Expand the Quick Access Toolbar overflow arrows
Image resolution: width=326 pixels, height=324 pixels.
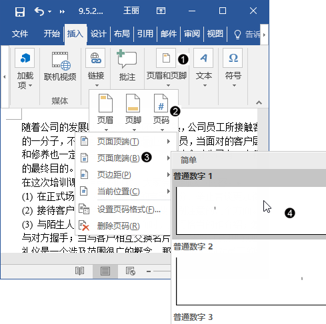pos(62,11)
